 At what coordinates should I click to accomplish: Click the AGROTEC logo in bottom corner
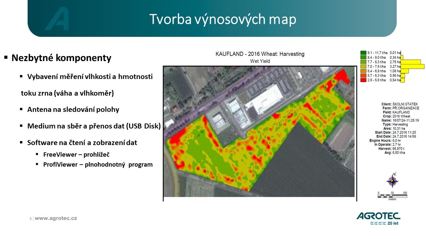click(378, 216)
